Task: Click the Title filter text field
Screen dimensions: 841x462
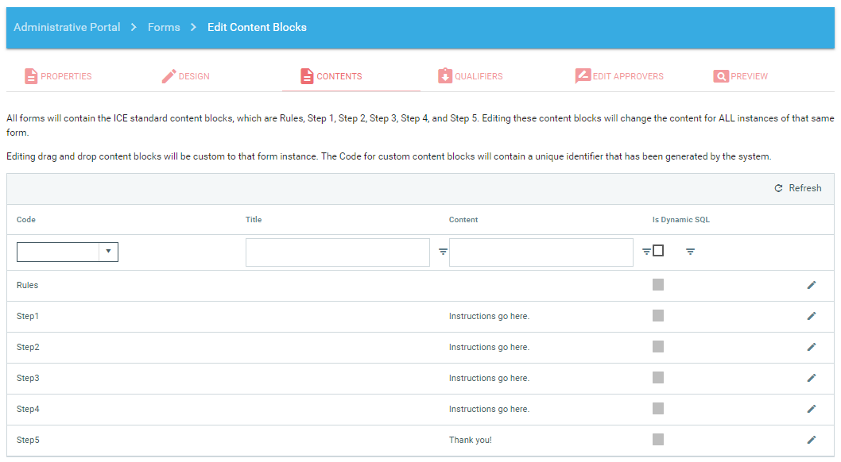Action: pos(337,252)
